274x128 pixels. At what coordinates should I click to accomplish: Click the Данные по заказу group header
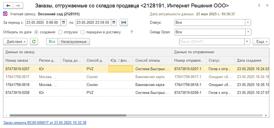click(x=88, y=52)
